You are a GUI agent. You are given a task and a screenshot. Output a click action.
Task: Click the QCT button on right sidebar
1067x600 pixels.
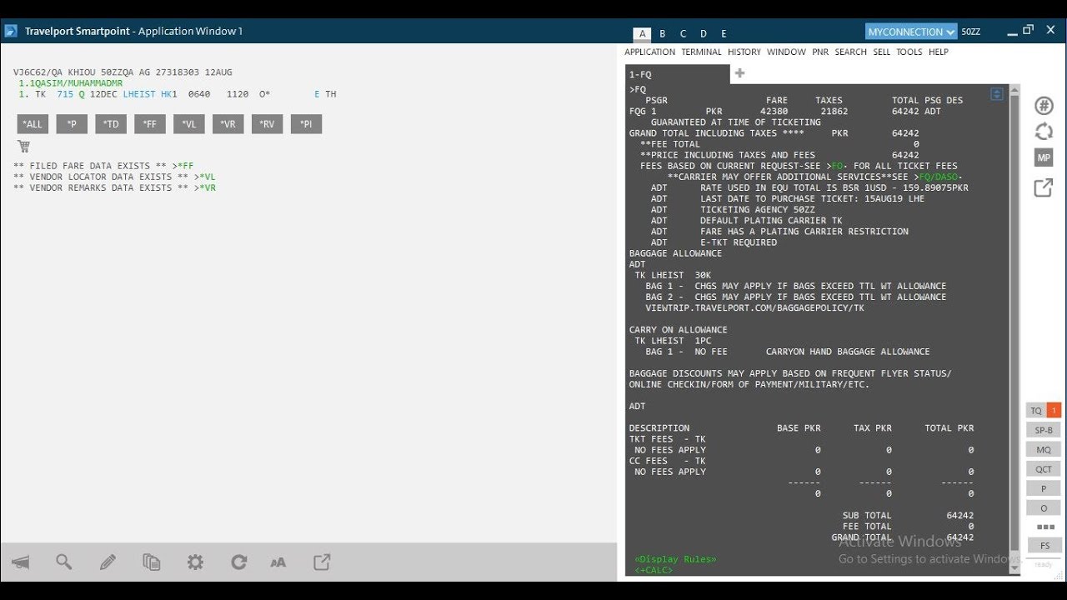point(1044,469)
